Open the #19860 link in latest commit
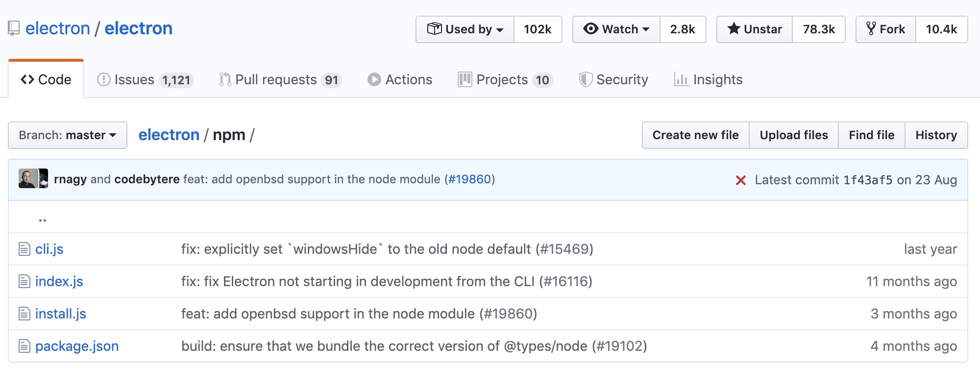This screenshot has width=980, height=390. point(470,179)
